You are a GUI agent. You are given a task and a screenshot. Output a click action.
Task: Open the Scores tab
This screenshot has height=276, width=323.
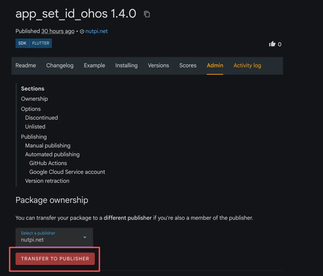[188, 65]
